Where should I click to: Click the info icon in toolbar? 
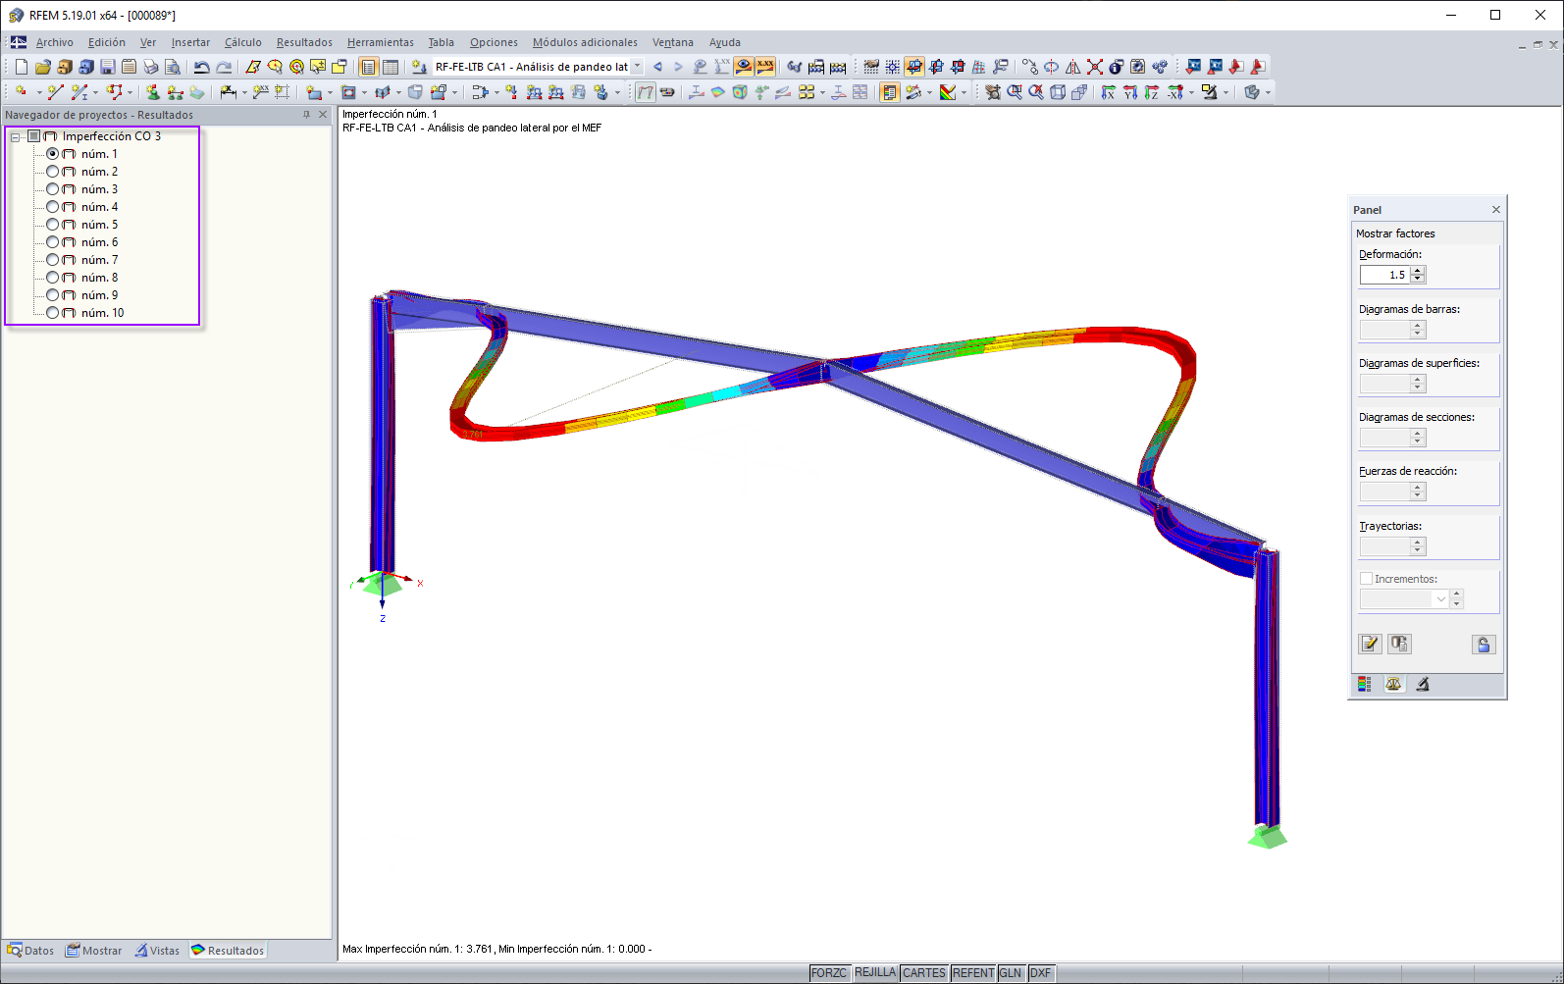coord(1117,67)
